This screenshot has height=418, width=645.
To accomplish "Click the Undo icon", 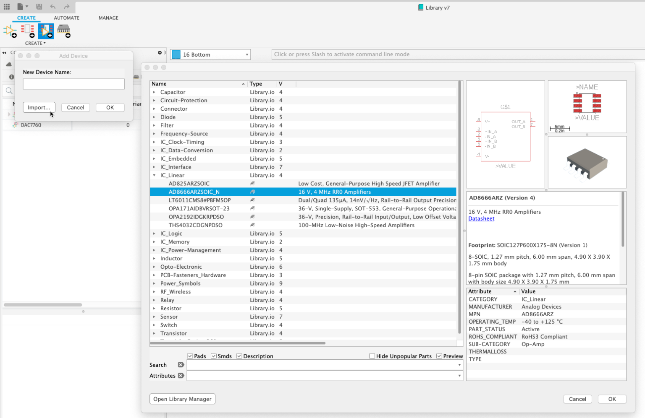I will click(x=53, y=7).
